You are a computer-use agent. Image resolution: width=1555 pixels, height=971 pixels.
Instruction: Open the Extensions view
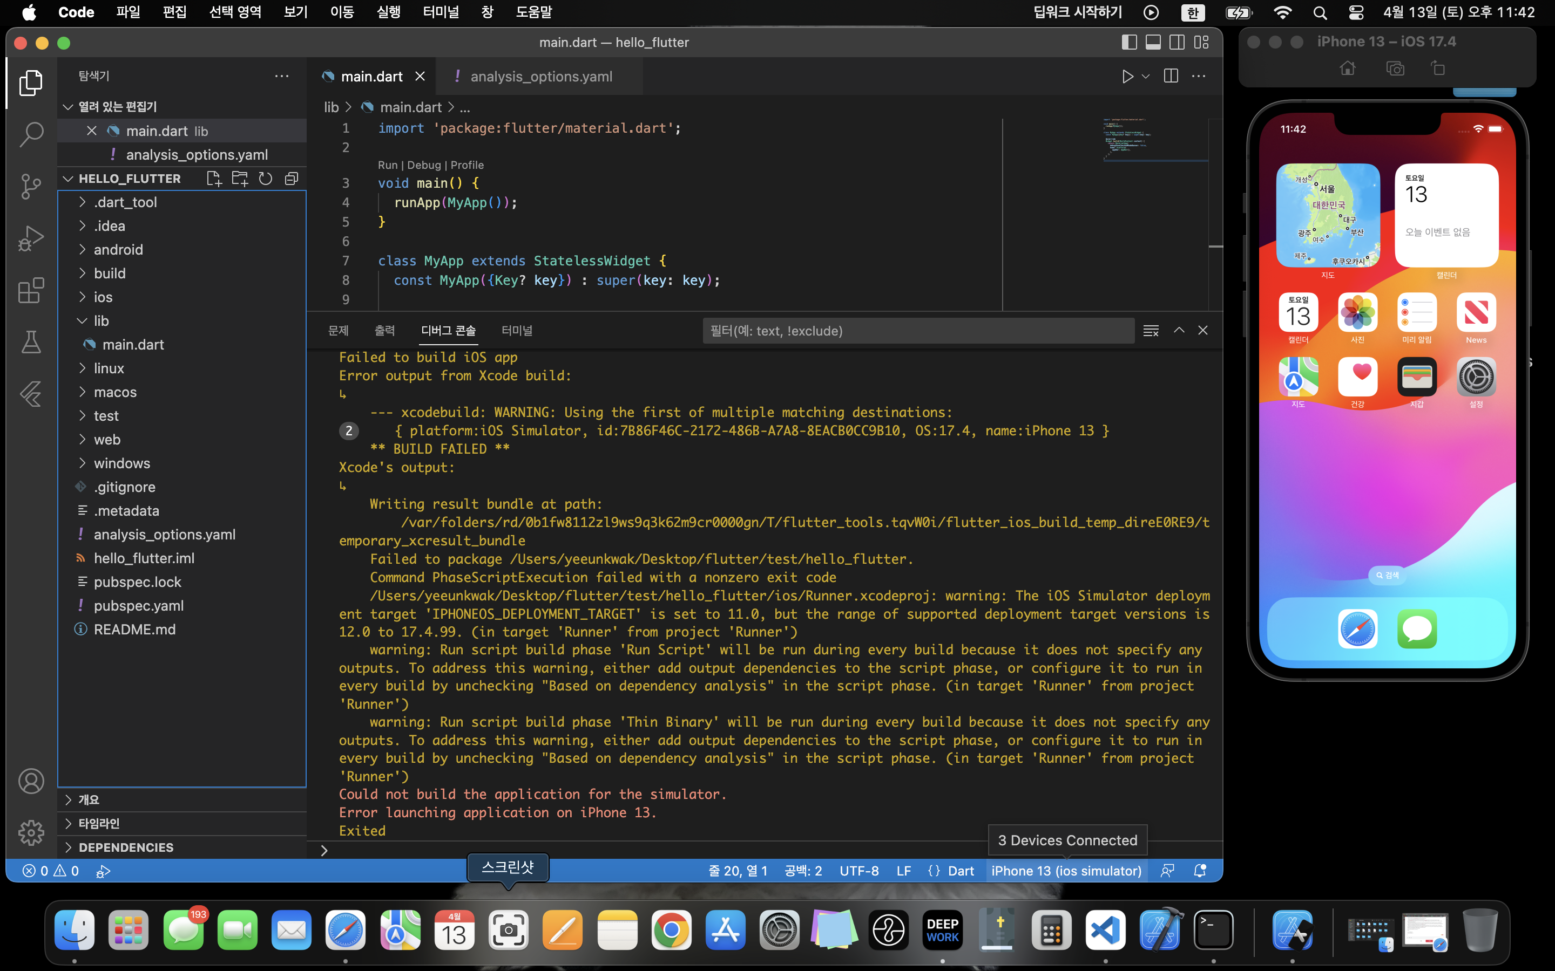click(31, 290)
